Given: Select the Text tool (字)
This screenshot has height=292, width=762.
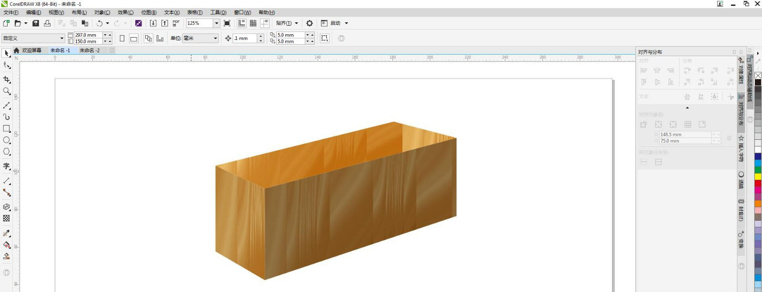Looking at the screenshot, I should coord(7,166).
